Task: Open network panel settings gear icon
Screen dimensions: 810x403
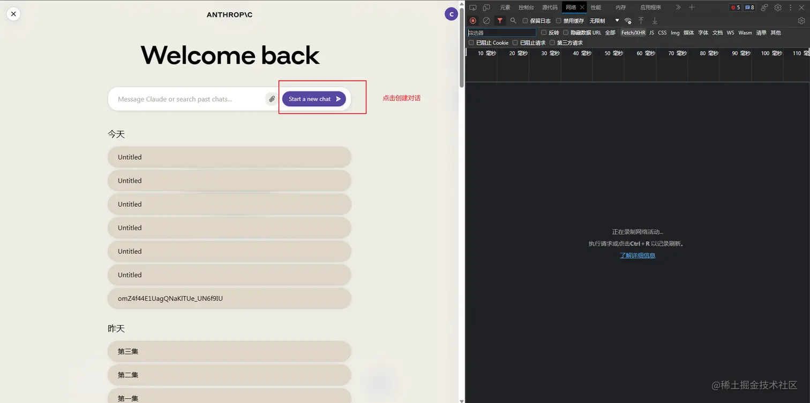Action: click(801, 21)
